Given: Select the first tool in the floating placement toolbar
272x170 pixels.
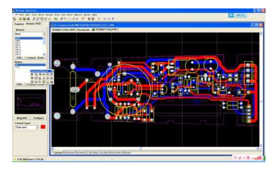Looking at the screenshot, I should coord(32,74).
